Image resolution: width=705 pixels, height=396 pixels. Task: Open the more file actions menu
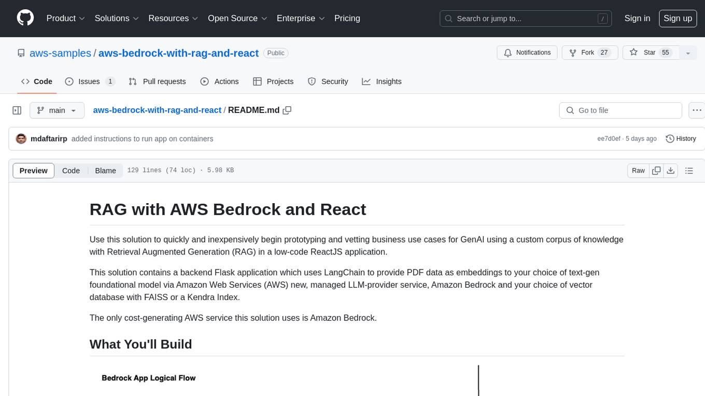[x=697, y=110]
